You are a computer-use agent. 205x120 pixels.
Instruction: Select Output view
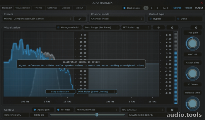coord(199,8)
